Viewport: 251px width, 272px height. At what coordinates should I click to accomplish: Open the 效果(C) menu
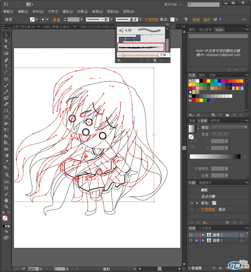click(82, 12)
